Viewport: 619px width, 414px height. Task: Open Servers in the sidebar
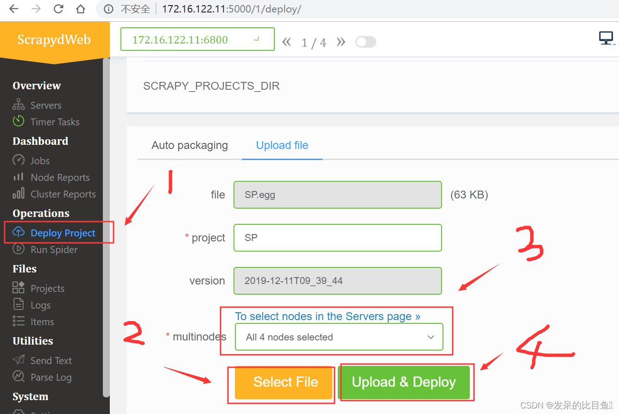[x=46, y=105]
